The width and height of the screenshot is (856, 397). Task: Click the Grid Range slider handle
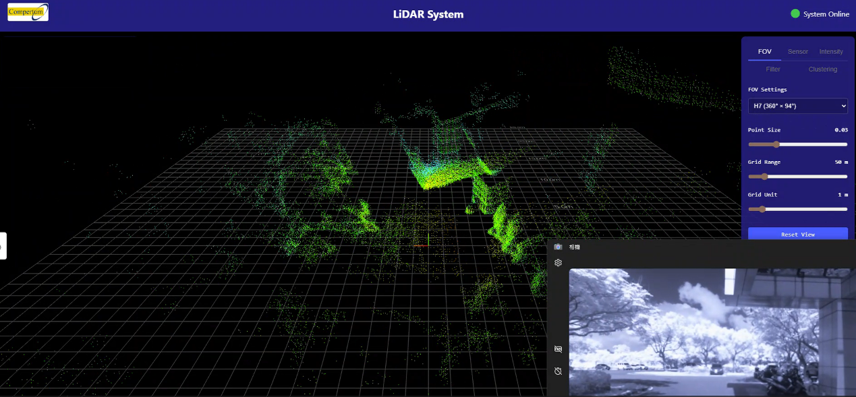(764, 177)
